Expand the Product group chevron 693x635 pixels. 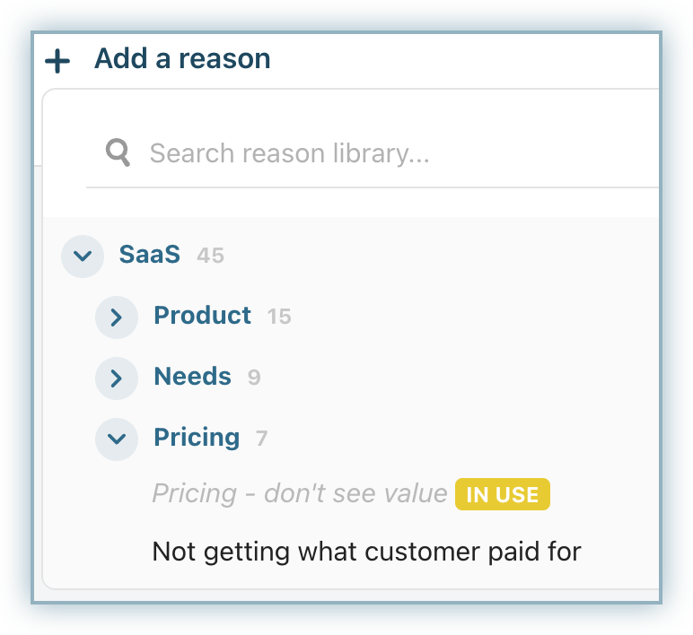click(x=117, y=317)
